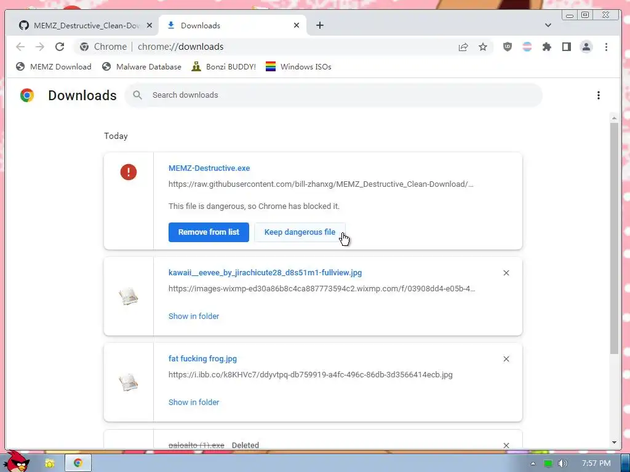
Task: Open the frog.jpg file link
Action: (x=202, y=359)
